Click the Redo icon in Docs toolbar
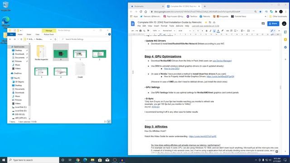The image size is (290, 163). pyautogui.click(x=136, y=31)
